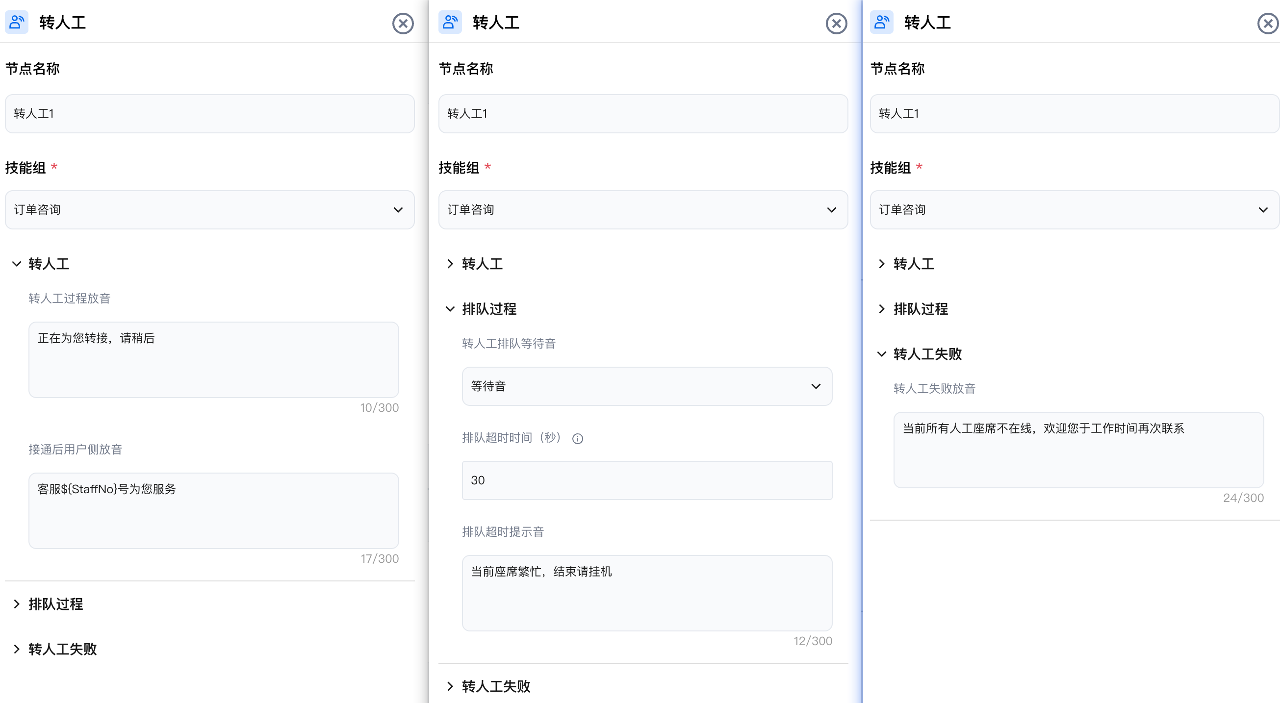The width and height of the screenshot is (1280, 703).
Task: Close the right 转人工 panel
Action: [x=1268, y=24]
